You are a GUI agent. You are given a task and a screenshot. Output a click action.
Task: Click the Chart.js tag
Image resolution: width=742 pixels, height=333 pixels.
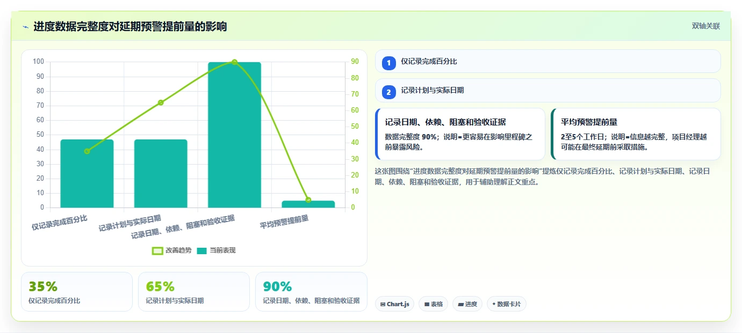point(394,304)
